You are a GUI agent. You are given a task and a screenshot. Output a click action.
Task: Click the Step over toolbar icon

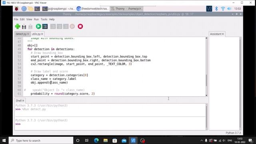point(53,26)
